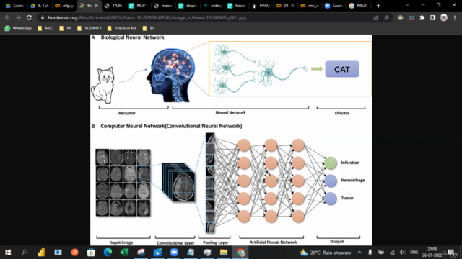
Task: Open the BI bookmark folder
Action: pos(148,28)
